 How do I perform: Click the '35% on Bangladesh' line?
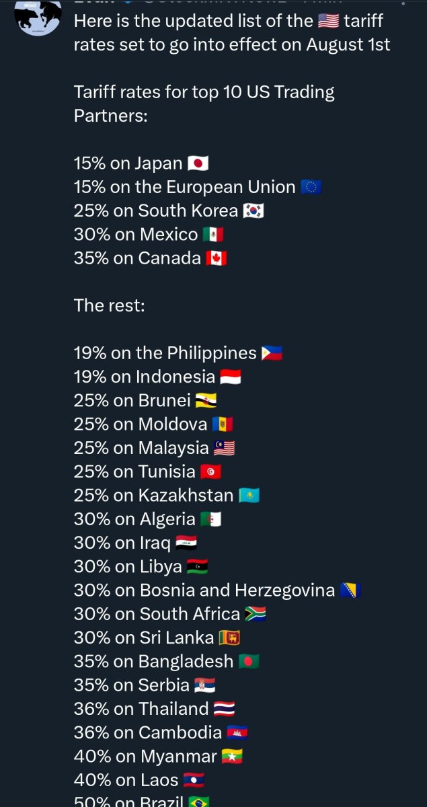click(x=153, y=661)
